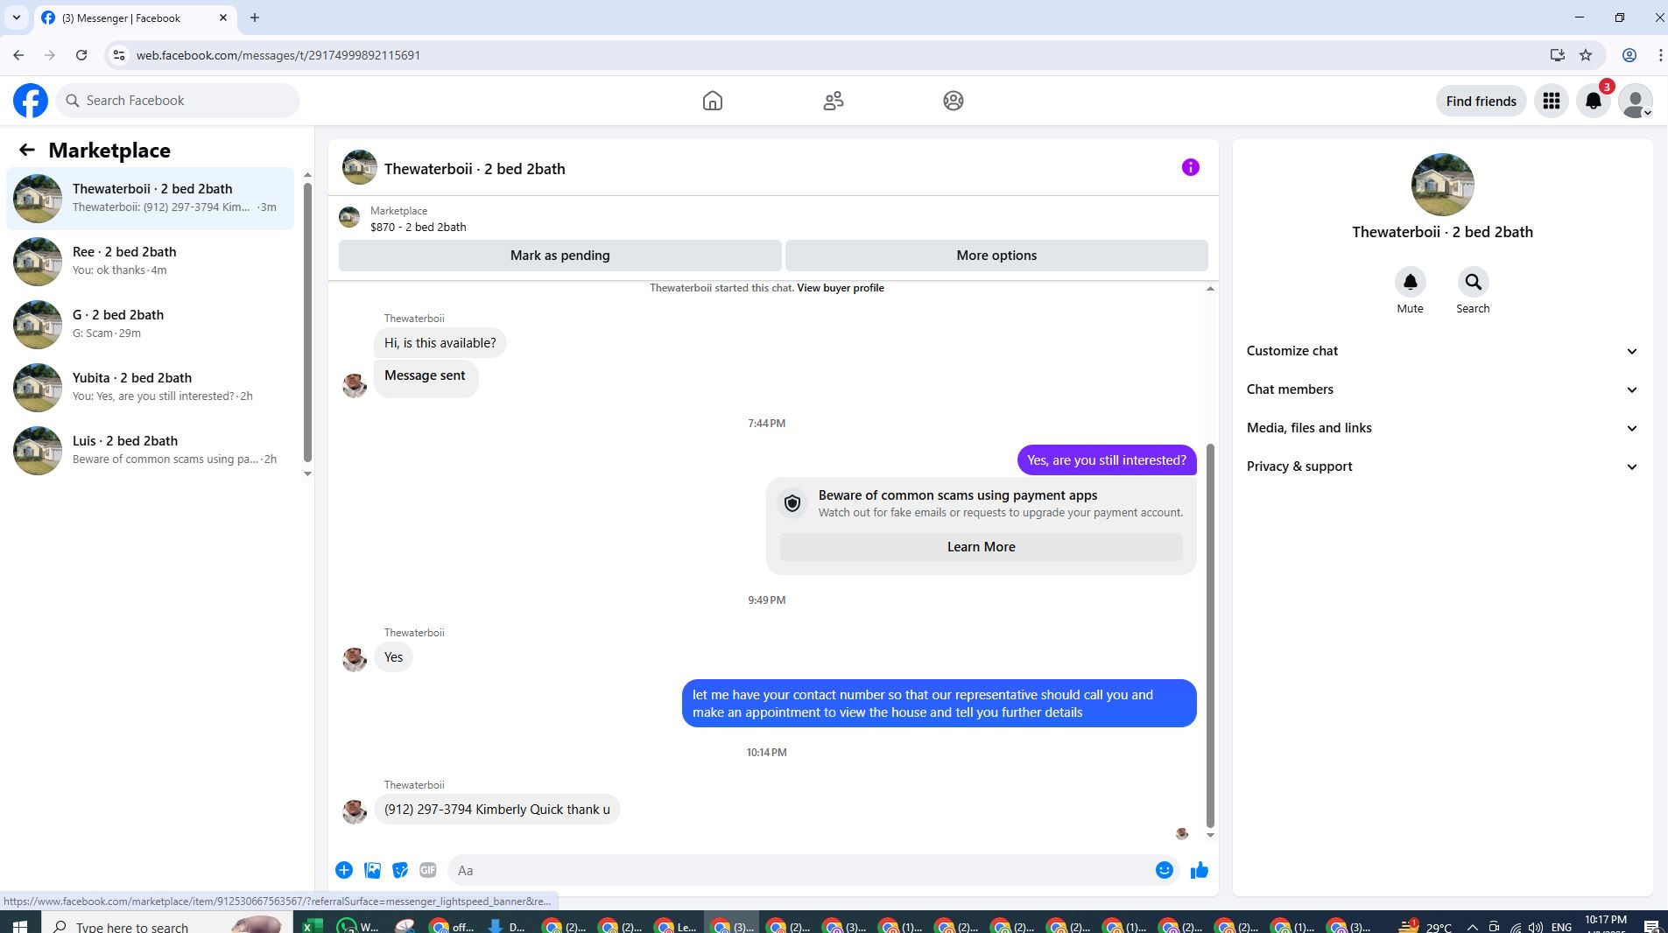This screenshot has width=1668, height=933.
Task: Reload the page in Chrome
Action: 81,55
